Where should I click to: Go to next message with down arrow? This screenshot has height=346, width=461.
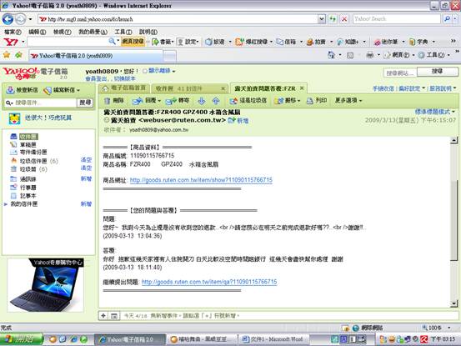tap(202, 101)
